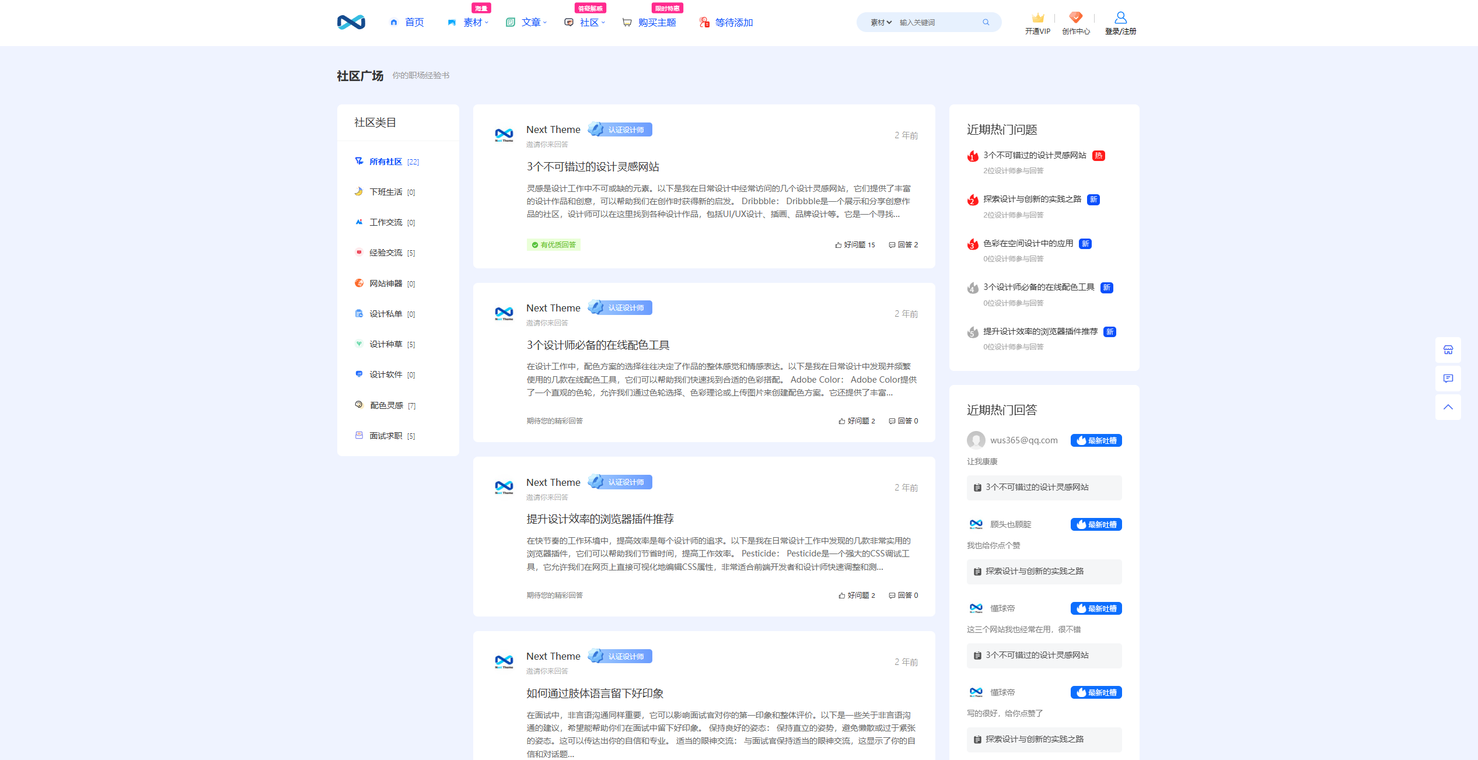Screen dimensions: 1478x760
Task: Open post 如何通过肢体语言留下好印象
Action: click(x=595, y=694)
